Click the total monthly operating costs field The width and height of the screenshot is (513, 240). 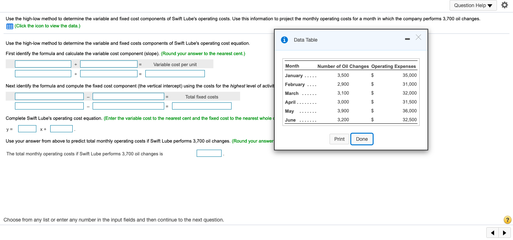209,153
